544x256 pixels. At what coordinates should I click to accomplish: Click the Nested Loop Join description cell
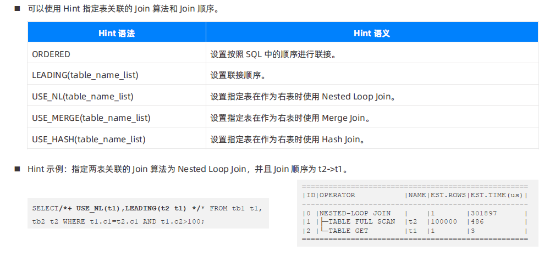pos(372,97)
